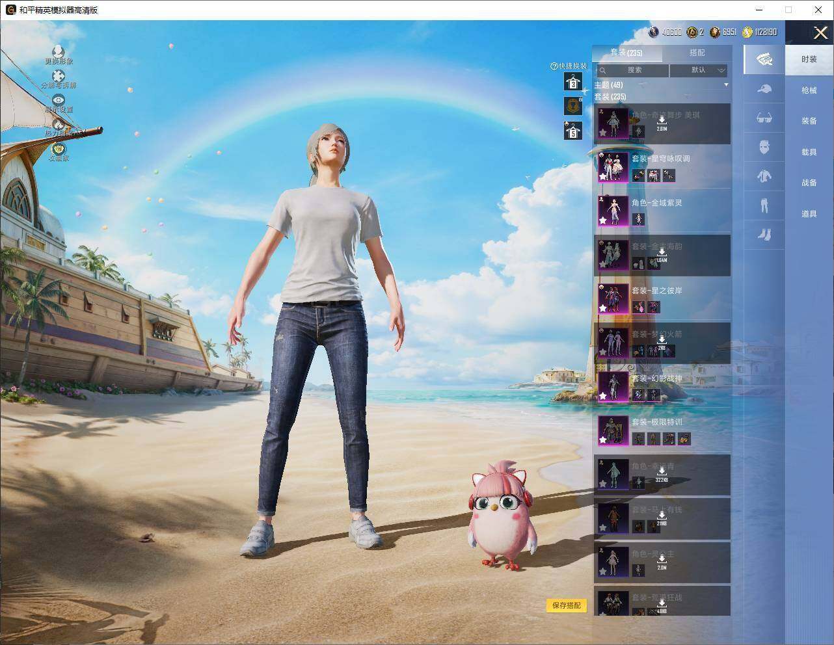Switch to 道具 tab
The image size is (834, 645).
pos(809,214)
